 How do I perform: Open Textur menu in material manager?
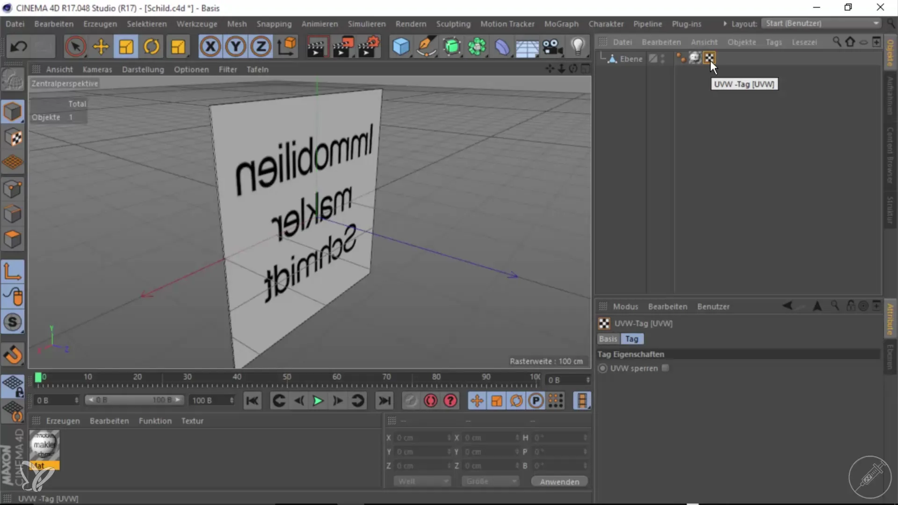192,421
